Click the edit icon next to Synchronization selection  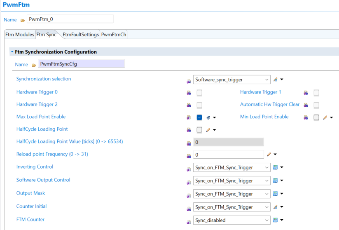pyautogui.click(x=276, y=80)
